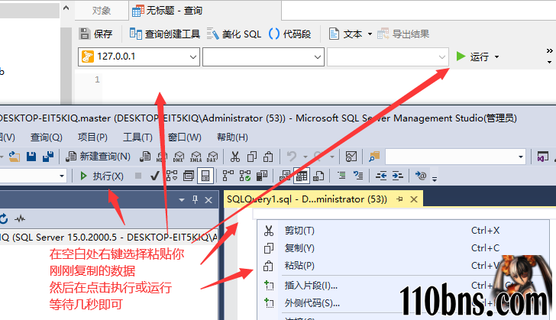The width and height of the screenshot is (556, 320).
Task: Open the 项目(P) menu
Action: click(x=92, y=137)
